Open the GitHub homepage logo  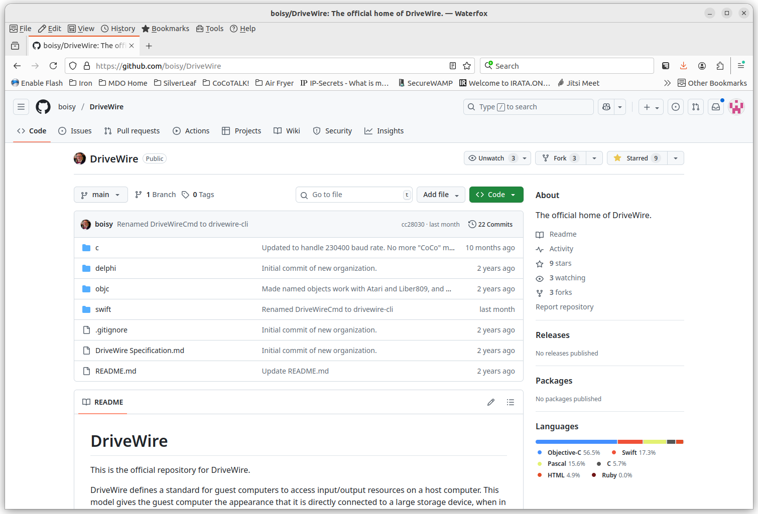pos(43,107)
